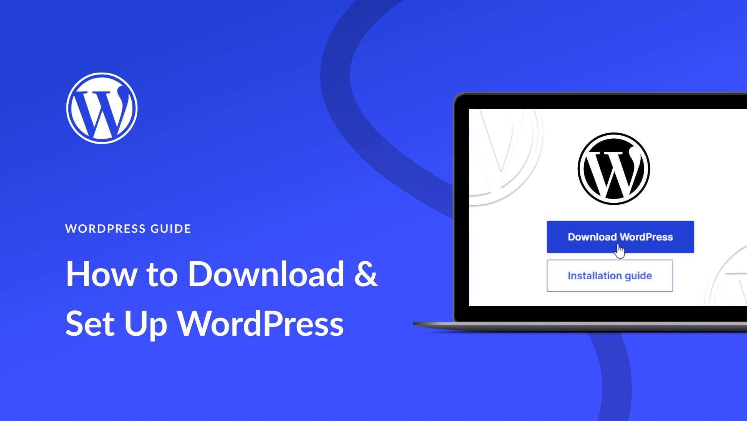This screenshot has width=747, height=421.
Task: Click the Installation guide outlined button
Action: [610, 276]
